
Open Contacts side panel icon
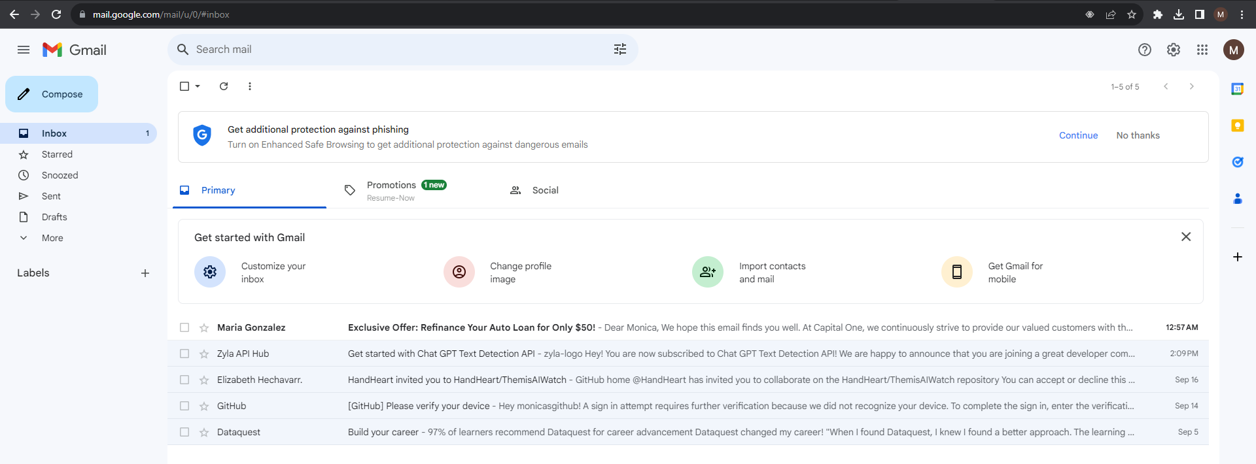click(x=1238, y=199)
